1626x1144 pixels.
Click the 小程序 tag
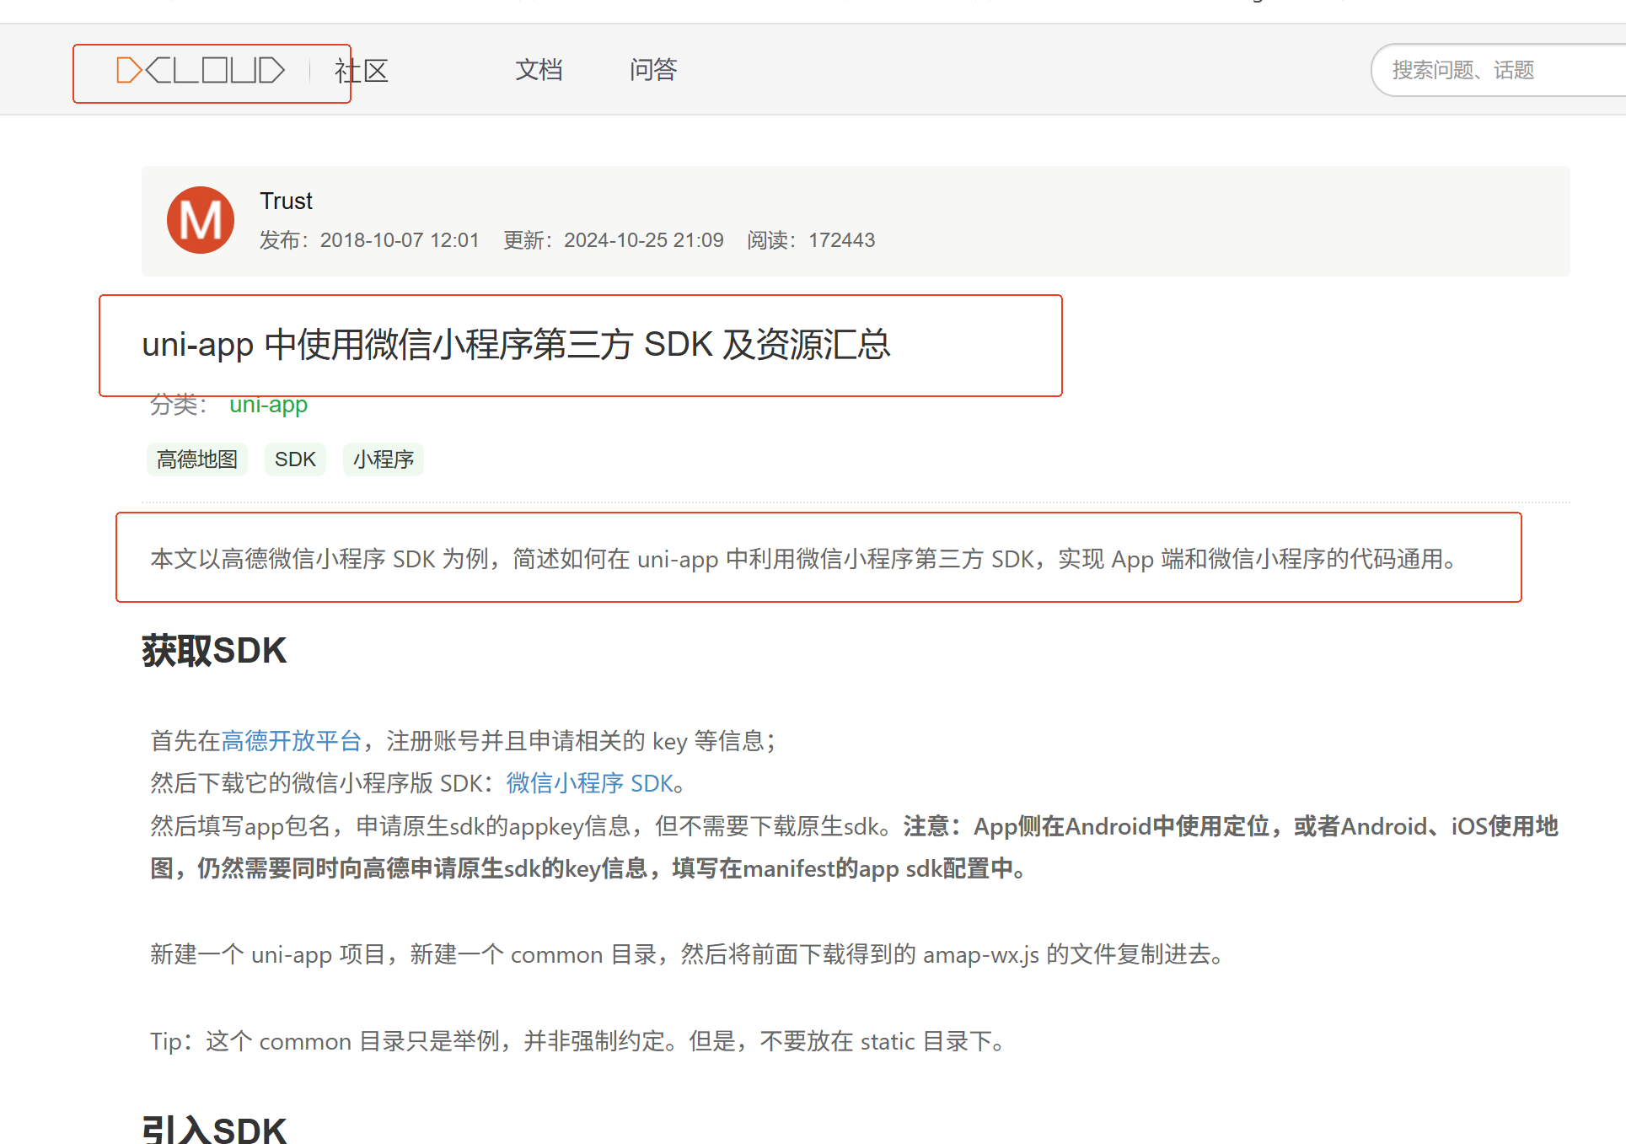point(384,459)
